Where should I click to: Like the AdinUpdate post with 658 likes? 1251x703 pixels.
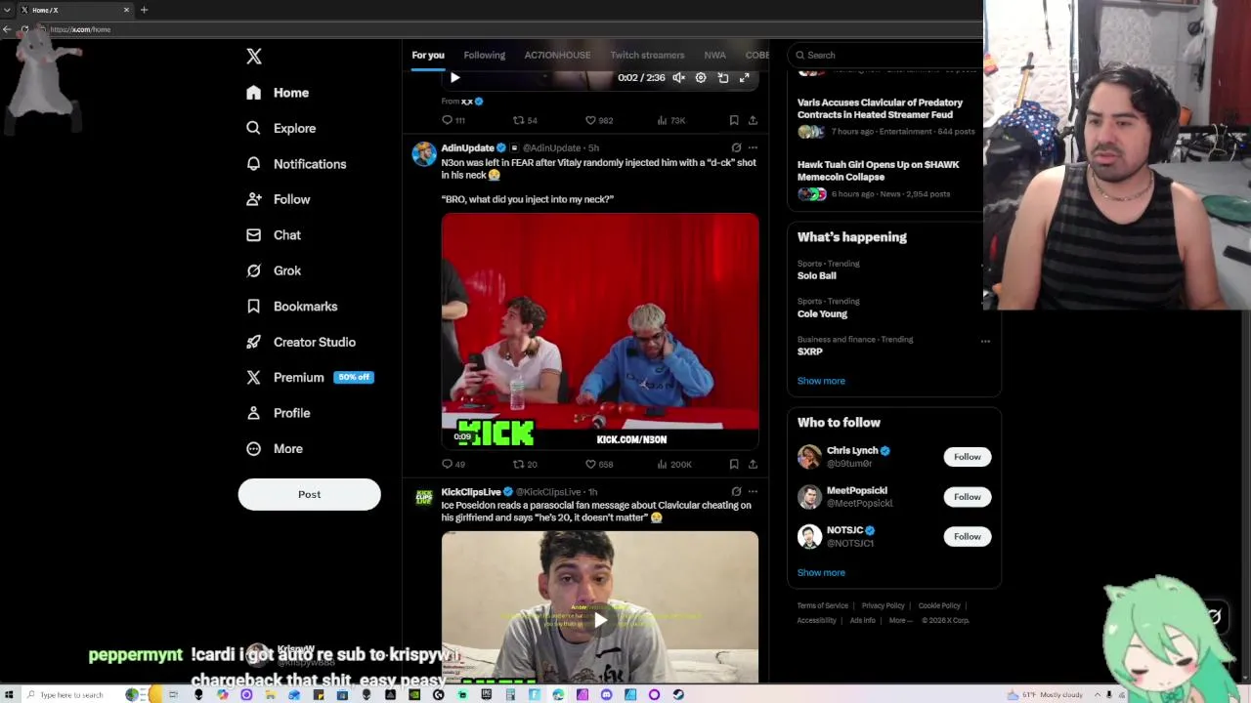point(598,464)
